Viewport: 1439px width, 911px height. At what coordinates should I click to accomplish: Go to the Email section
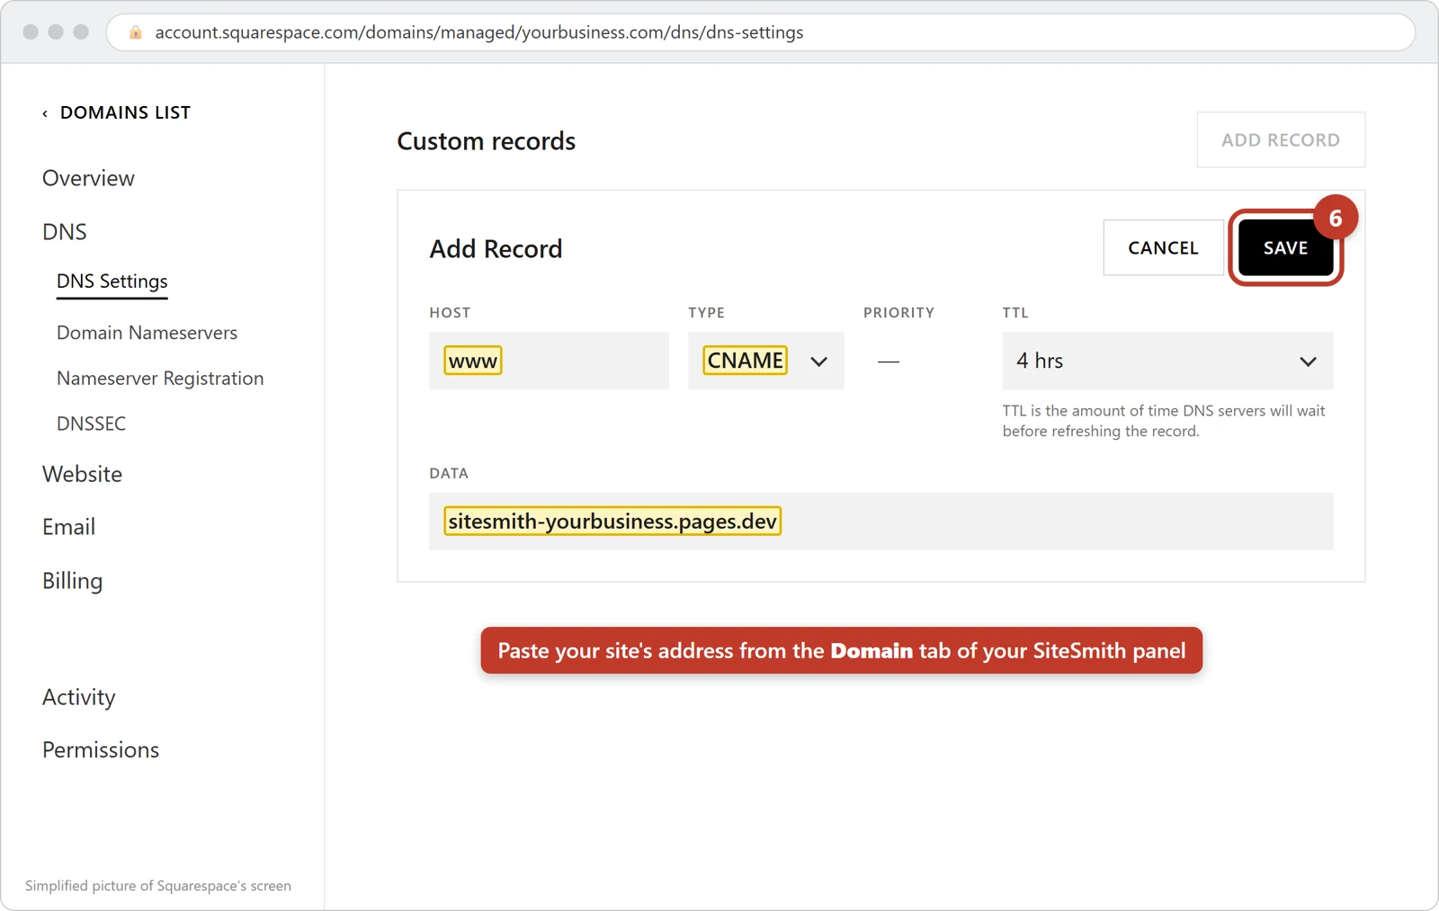[68, 527]
